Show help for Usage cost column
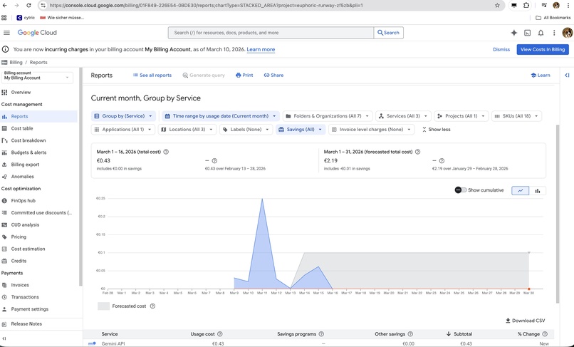 (x=220, y=333)
